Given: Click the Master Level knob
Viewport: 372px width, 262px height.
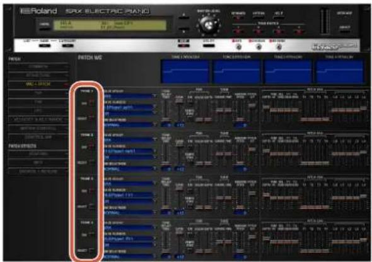Looking at the screenshot, I should coord(209,25).
